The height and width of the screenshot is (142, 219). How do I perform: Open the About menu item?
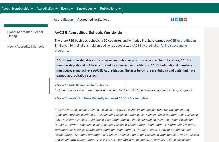click(x=5, y=8)
